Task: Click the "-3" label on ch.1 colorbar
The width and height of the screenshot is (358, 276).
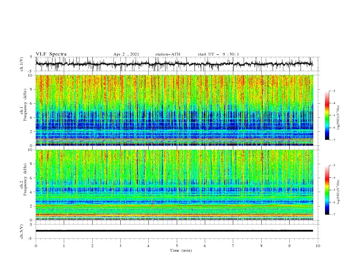Action: click(333, 91)
